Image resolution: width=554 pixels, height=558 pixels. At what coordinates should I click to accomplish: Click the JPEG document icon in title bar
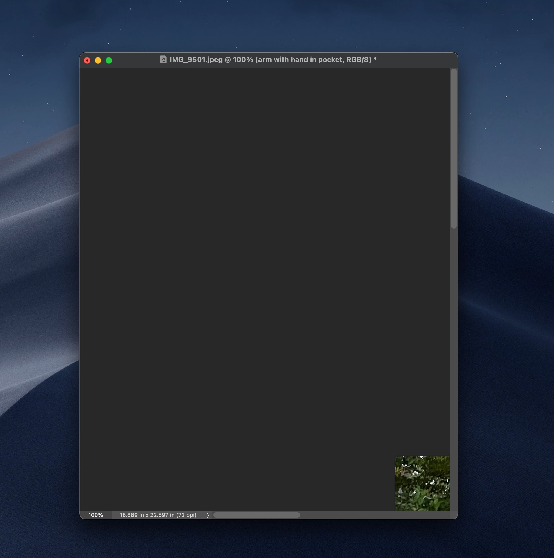pyautogui.click(x=163, y=60)
